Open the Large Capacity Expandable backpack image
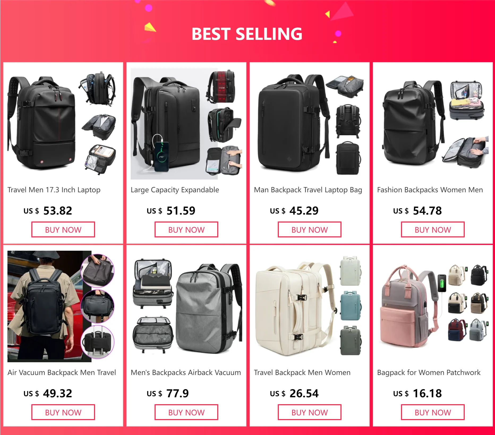Screen dimensions: 495x435 point(186,124)
